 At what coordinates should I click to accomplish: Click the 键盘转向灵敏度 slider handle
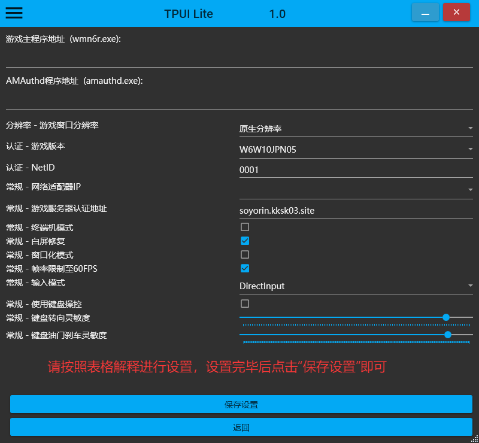pyautogui.click(x=445, y=317)
